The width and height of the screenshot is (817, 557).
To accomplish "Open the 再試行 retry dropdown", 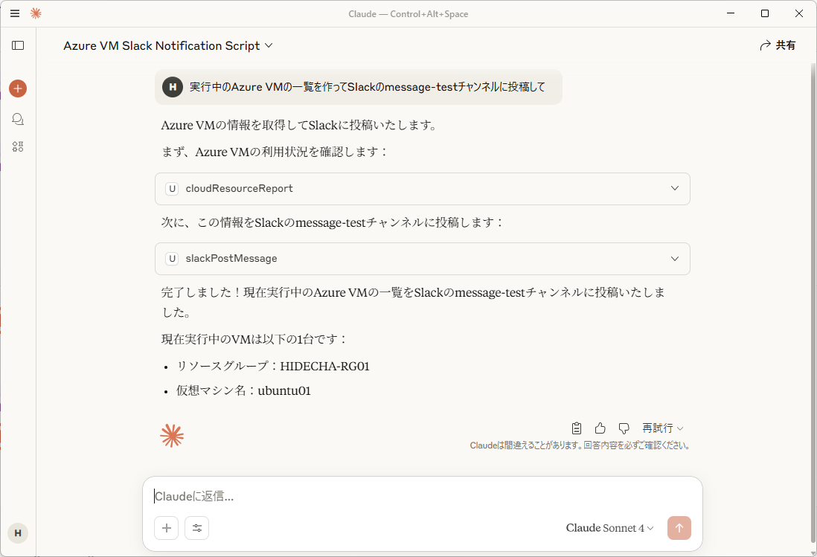I will point(662,428).
